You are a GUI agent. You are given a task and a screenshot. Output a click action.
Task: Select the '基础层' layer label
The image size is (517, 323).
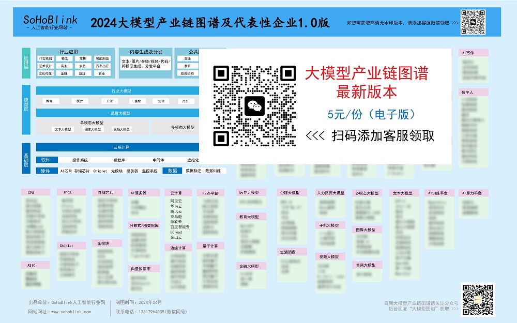tap(26, 159)
